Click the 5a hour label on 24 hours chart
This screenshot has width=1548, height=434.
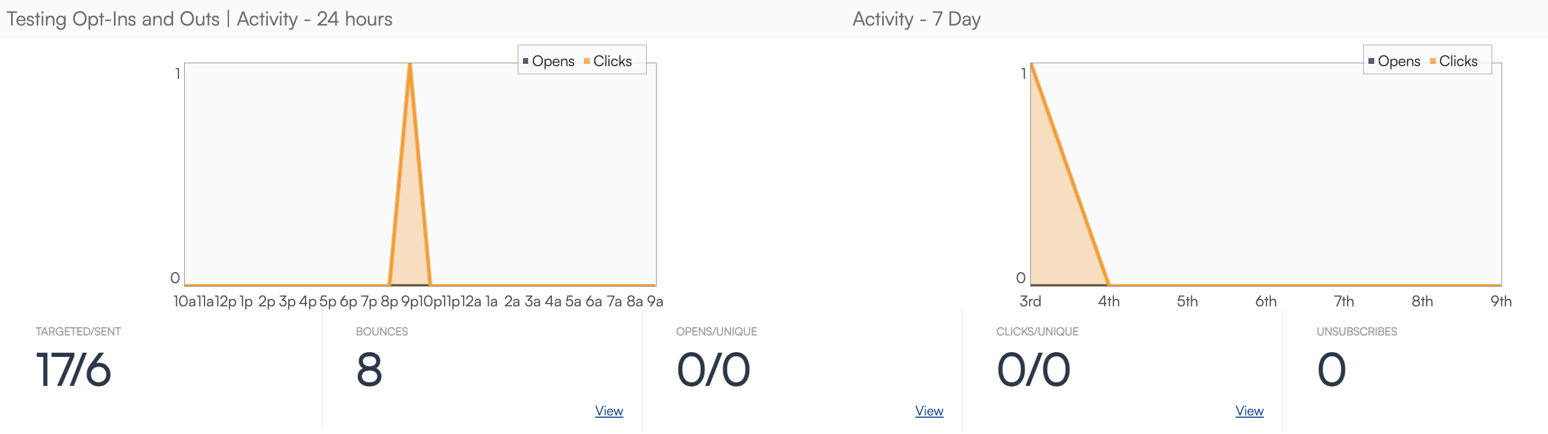click(573, 301)
